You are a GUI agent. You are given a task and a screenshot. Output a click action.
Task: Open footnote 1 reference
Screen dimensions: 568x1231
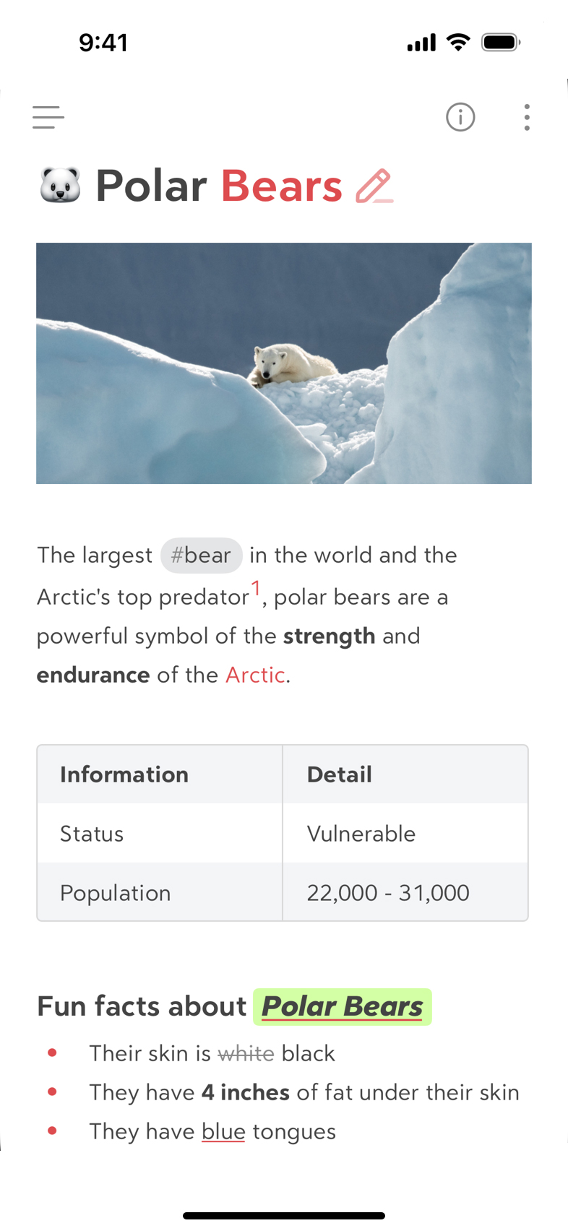coord(256,588)
